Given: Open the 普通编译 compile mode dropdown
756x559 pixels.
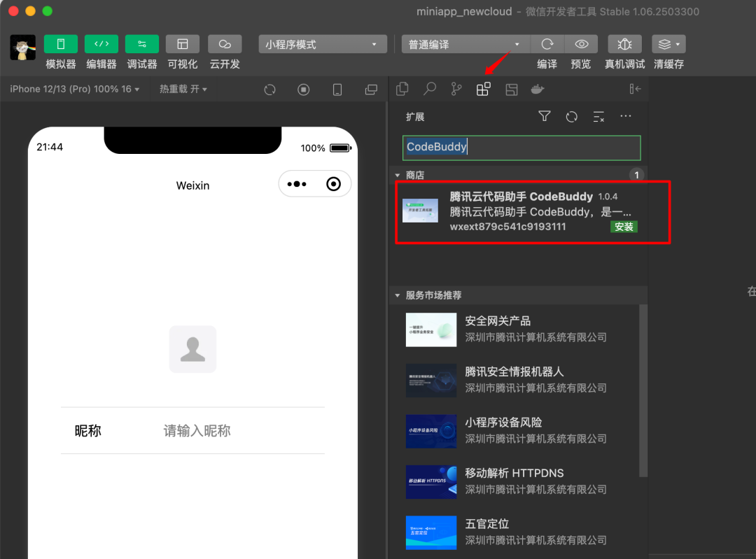Looking at the screenshot, I should point(465,44).
